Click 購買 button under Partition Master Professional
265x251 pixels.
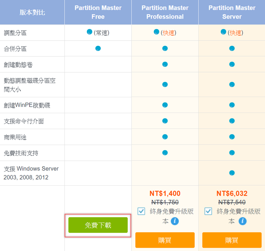(x=165, y=240)
